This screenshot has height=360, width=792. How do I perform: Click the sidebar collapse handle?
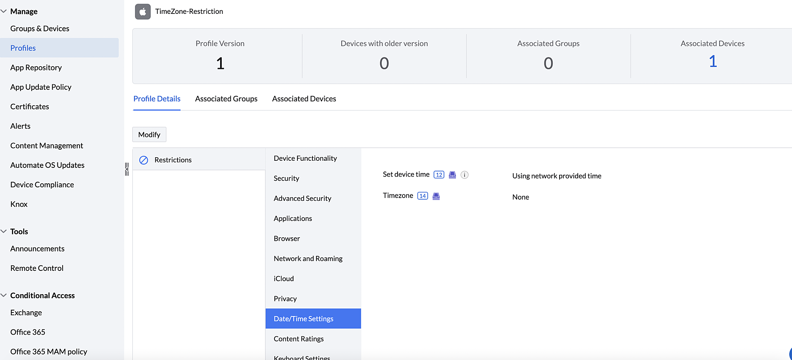click(x=127, y=169)
